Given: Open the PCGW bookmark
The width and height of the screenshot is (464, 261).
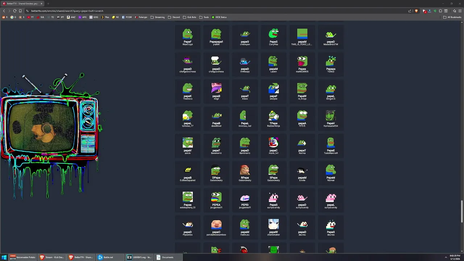Looking at the screenshot, I should [x=127, y=17].
